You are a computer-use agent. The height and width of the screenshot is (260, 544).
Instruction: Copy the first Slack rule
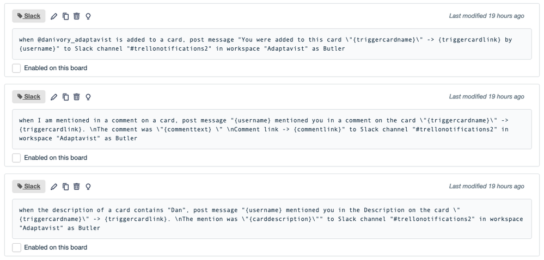tap(65, 16)
